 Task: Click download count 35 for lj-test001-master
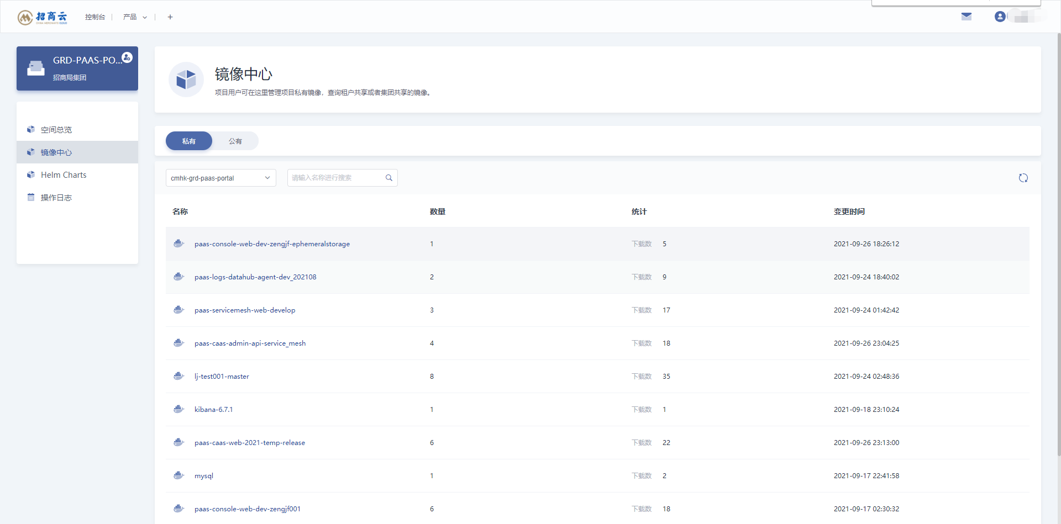coord(666,376)
